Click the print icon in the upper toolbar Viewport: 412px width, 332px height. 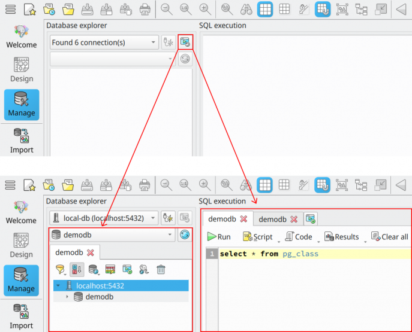click(145, 10)
